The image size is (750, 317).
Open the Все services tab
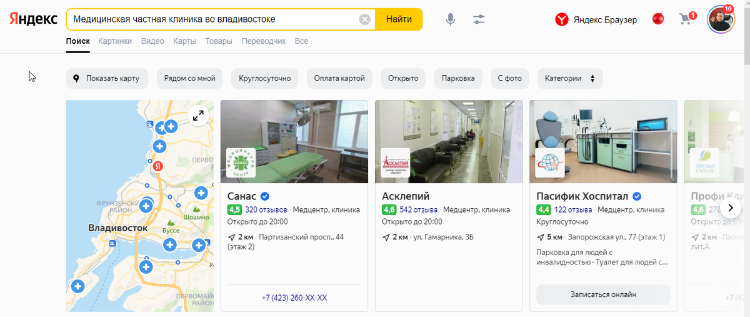point(301,41)
